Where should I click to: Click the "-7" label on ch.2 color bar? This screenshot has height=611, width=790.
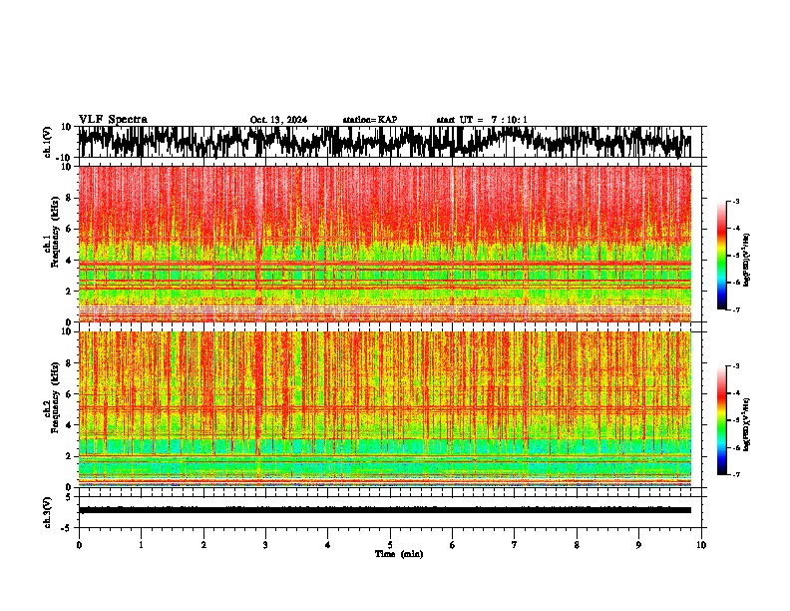click(x=736, y=474)
